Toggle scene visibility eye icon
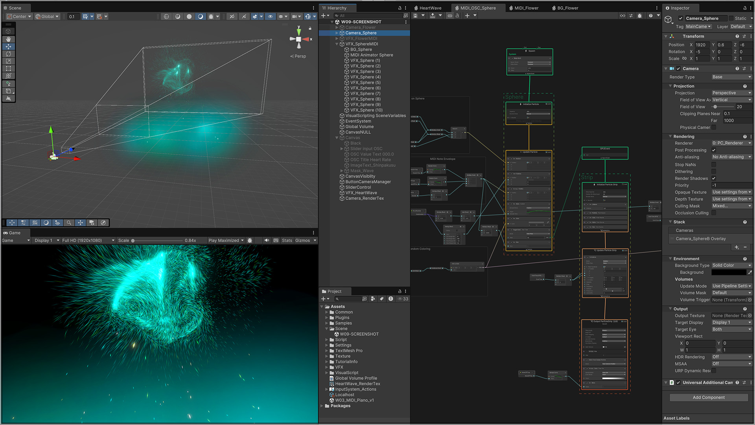This screenshot has width=755, height=425. pos(270,17)
